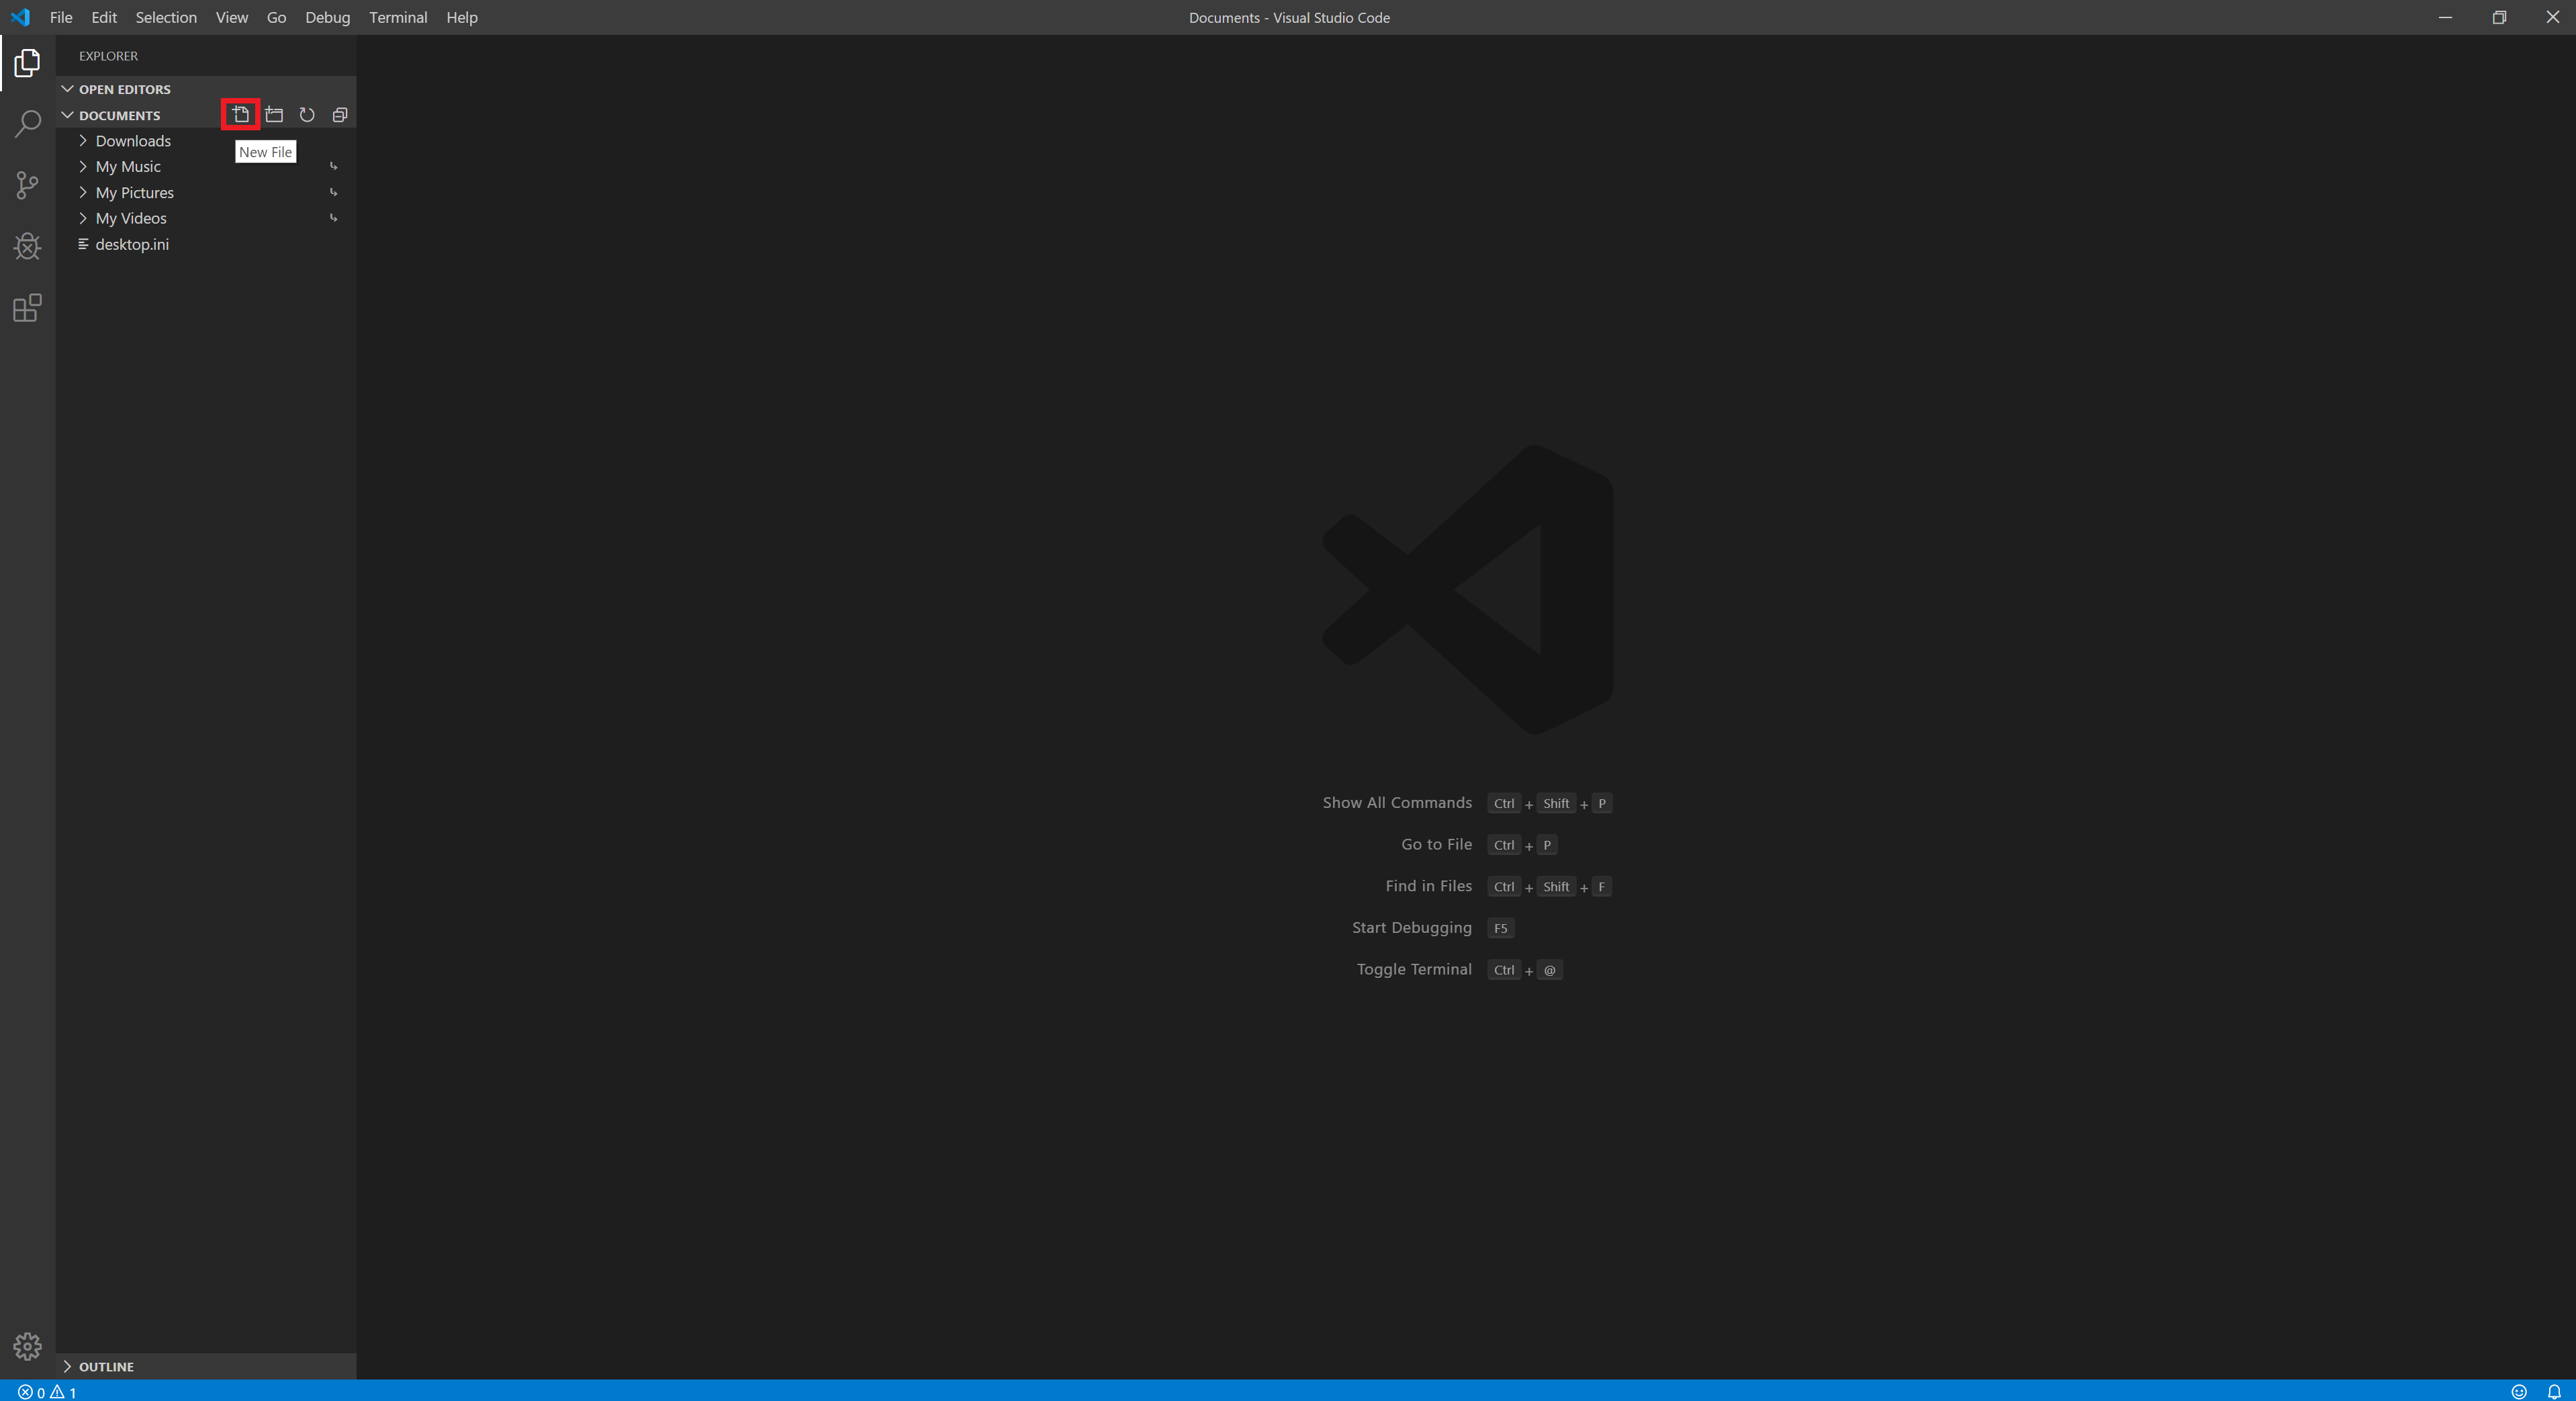
Task: Collapse the Open Editors section
Action: click(124, 89)
